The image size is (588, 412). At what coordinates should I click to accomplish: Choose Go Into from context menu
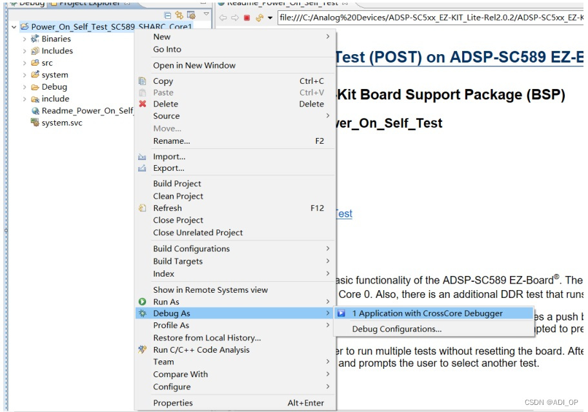point(235,49)
